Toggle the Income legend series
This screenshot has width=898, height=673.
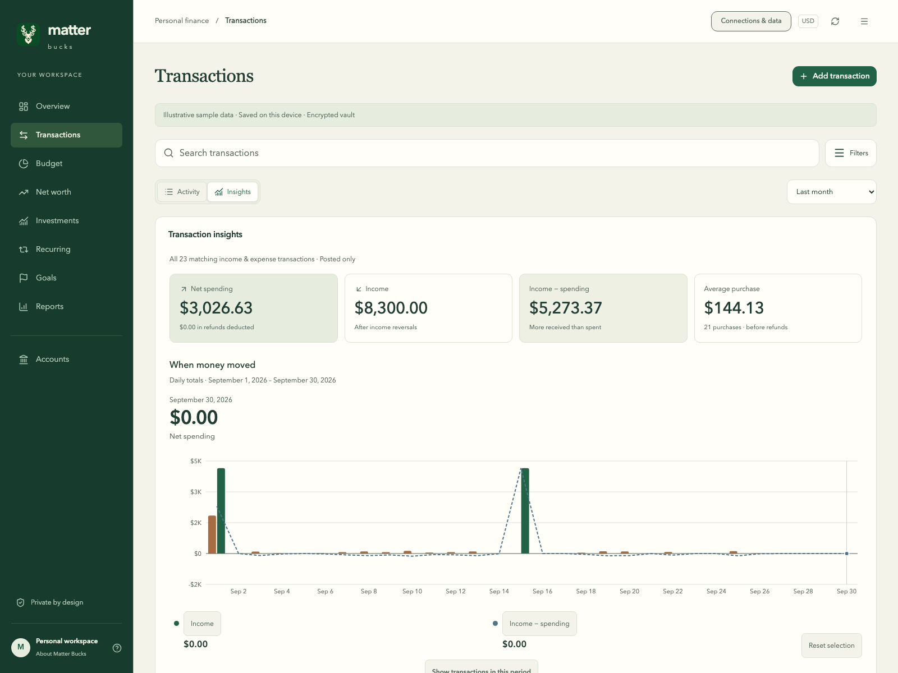(x=202, y=624)
